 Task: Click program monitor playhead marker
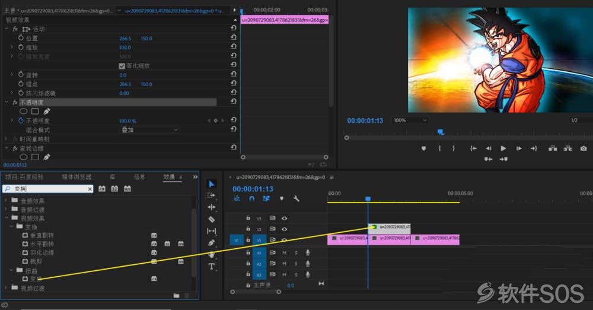tap(441, 131)
